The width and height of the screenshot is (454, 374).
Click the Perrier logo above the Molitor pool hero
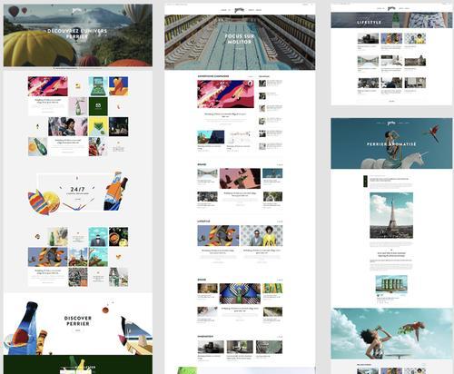pos(239,10)
